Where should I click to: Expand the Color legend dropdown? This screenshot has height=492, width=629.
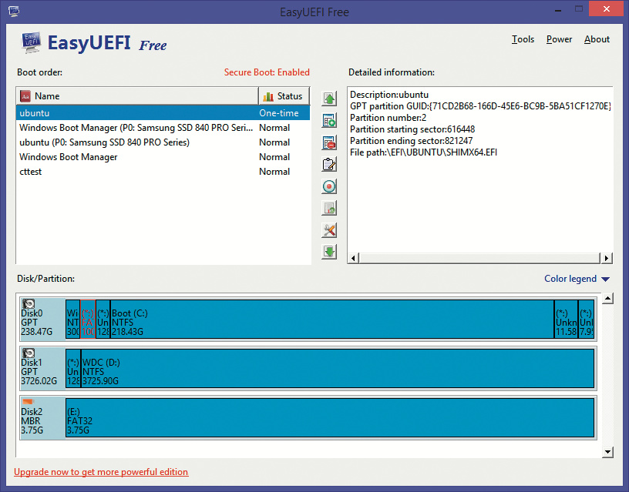point(577,279)
